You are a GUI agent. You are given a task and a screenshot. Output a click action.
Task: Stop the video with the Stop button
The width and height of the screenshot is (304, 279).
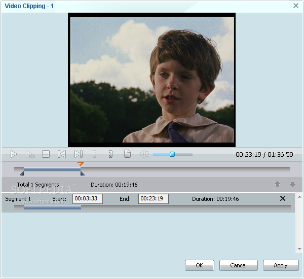tap(46, 154)
